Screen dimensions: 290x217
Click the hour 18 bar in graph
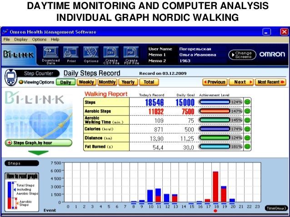[x=215, y=187]
